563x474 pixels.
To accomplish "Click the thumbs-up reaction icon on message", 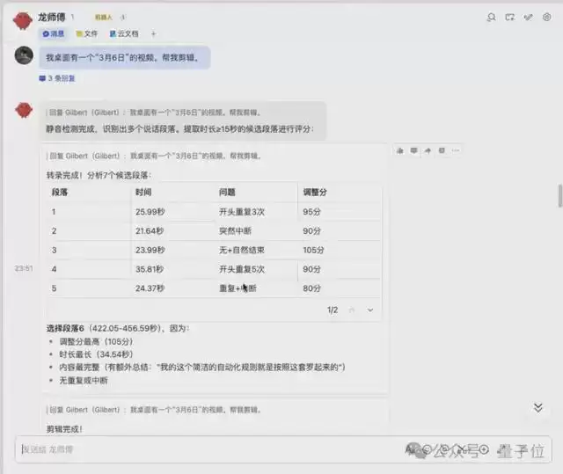I will (399, 150).
